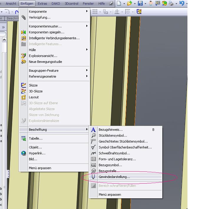Click the Layout icon
The image size is (201, 209).
(24, 97)
